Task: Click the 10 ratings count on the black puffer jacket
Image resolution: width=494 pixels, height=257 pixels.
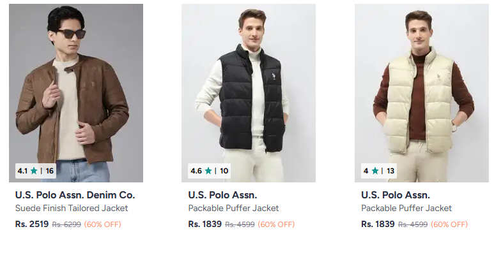Action: point(224,171)
